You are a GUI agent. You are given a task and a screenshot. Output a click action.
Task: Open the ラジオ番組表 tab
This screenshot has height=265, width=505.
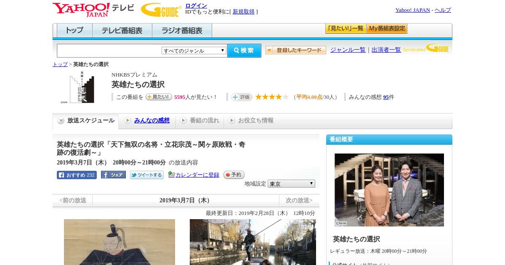pyautogui.click(x=182, y=31)
